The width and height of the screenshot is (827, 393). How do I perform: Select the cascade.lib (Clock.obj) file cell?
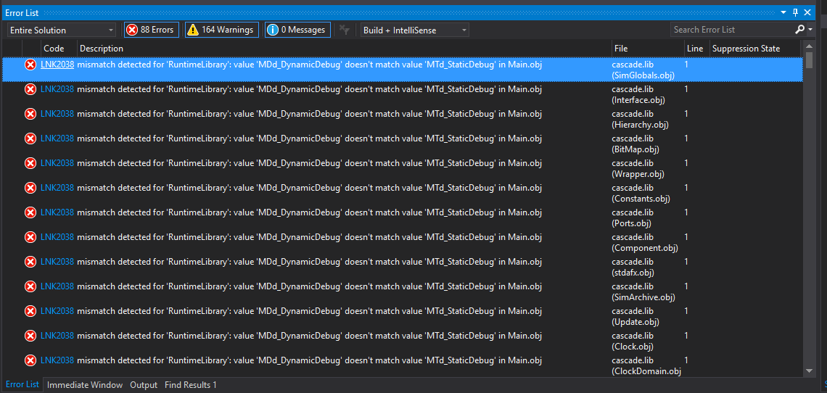(x=633, y=341)
